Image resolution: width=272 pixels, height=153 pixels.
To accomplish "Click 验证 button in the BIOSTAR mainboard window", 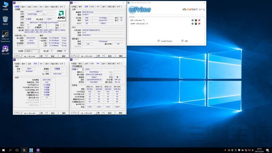I will (110, 56).
